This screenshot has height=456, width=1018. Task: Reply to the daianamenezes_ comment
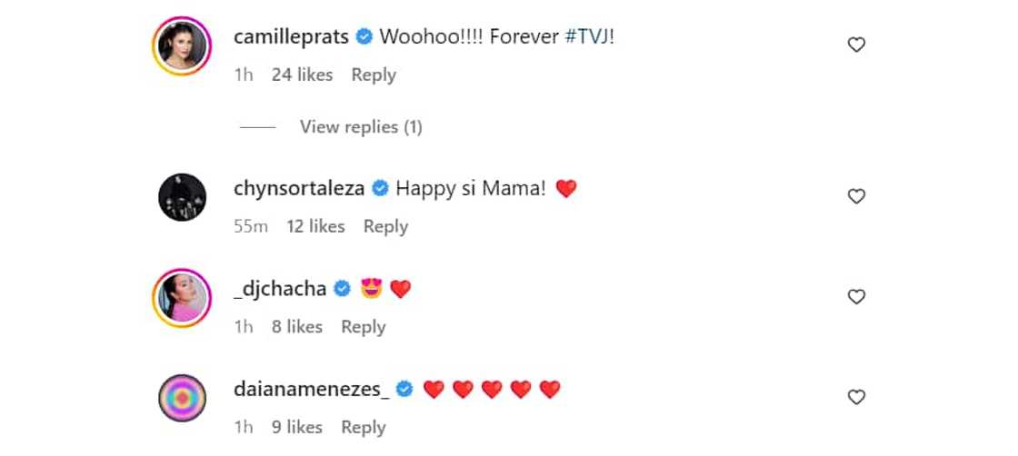tap(363, 427)
